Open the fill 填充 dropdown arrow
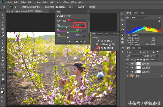This screenshot has width=163, height=107. [x=157, y=60]
